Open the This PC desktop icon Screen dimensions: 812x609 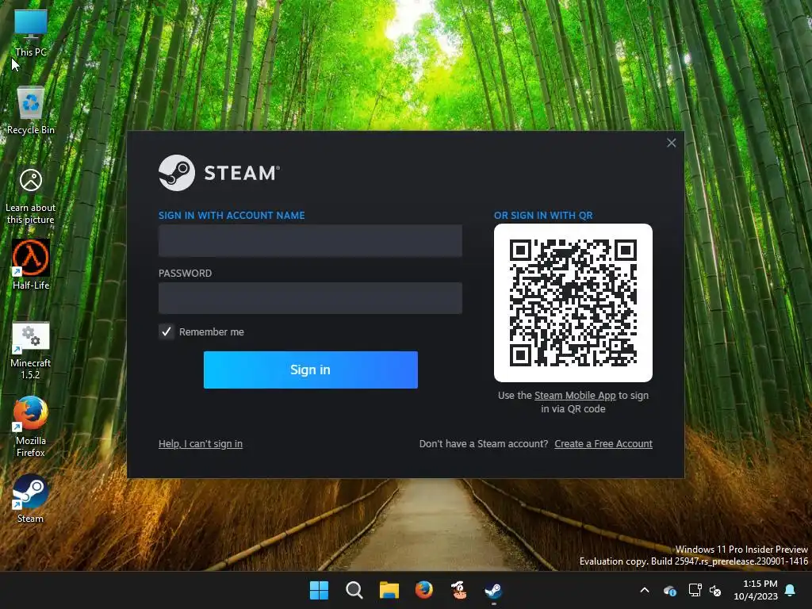coord(31,32)
